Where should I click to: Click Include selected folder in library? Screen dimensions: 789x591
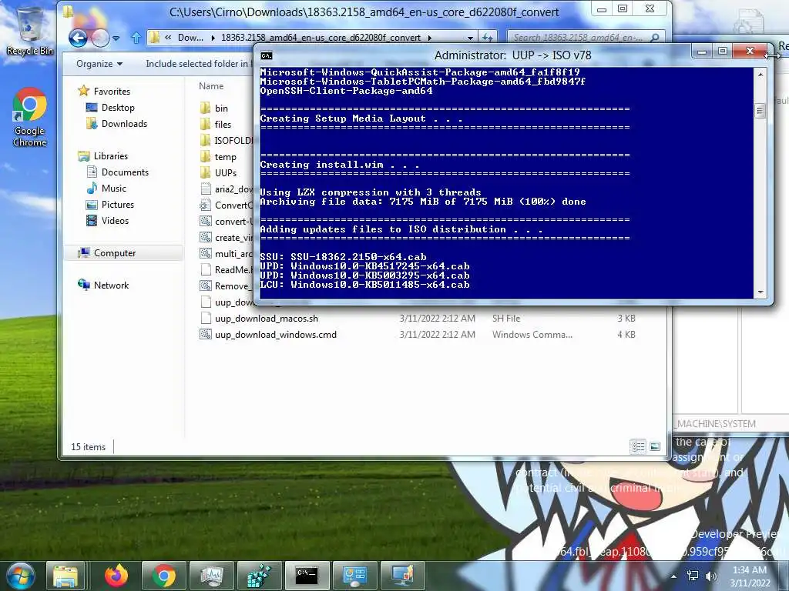click(198, 64)
